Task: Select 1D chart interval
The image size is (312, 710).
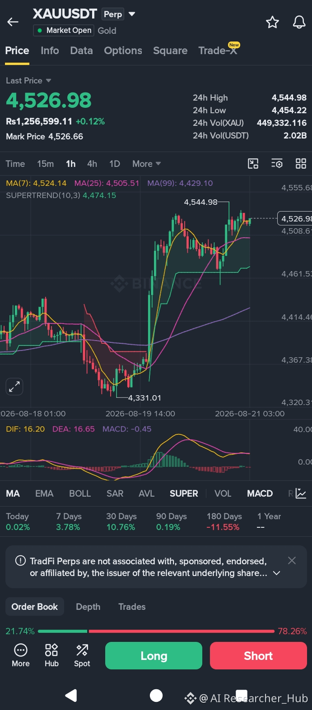Action: 115,164
